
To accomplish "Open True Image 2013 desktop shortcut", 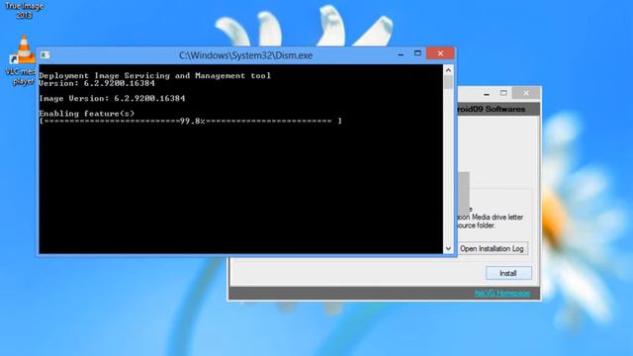I will pyautogui.click(x=24, y=10).
